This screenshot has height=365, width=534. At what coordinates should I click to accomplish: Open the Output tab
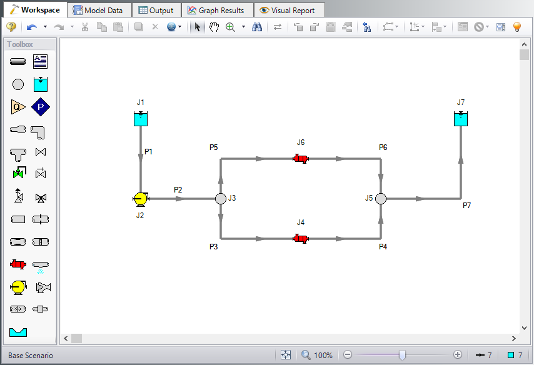(156, 11)
